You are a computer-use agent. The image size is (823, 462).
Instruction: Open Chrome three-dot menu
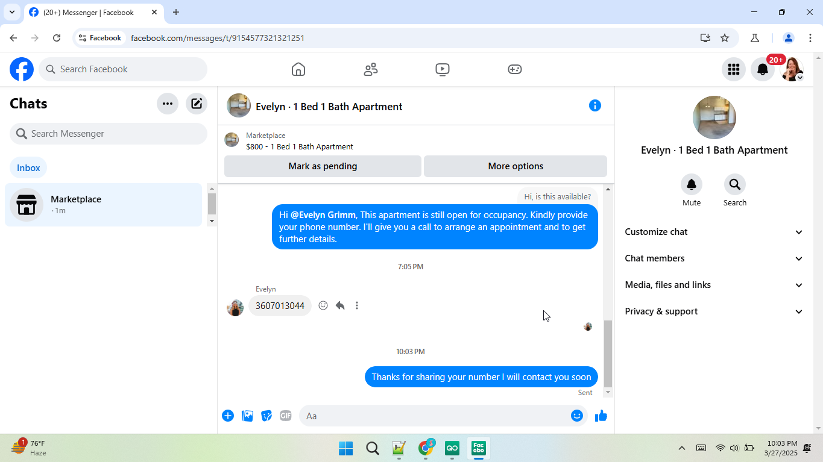point(810,38)
